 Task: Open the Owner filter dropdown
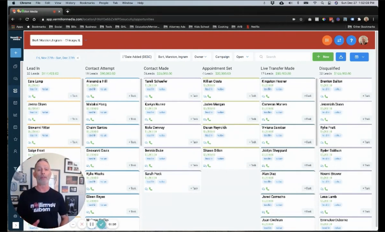(201, 57)
